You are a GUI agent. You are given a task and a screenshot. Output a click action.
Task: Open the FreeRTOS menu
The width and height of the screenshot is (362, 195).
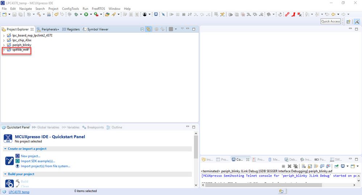[98, 9]
